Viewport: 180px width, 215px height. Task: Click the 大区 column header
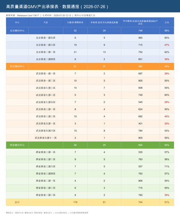click(46, 22)
